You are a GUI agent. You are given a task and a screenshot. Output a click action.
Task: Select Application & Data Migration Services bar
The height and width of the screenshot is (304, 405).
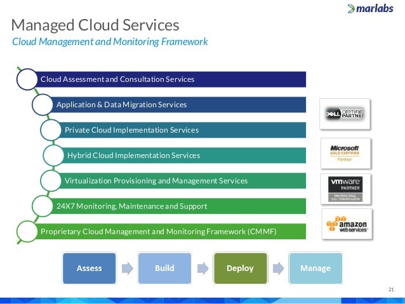175,105
